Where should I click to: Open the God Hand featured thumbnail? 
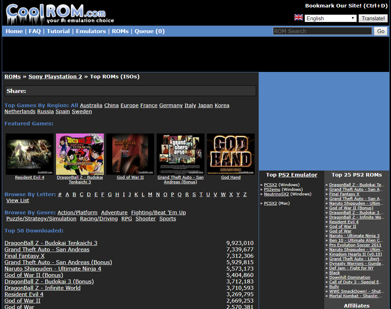click(231, 154)
